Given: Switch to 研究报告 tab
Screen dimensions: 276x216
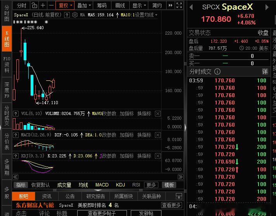Looking at the screenshot, I should click(95, 196).
